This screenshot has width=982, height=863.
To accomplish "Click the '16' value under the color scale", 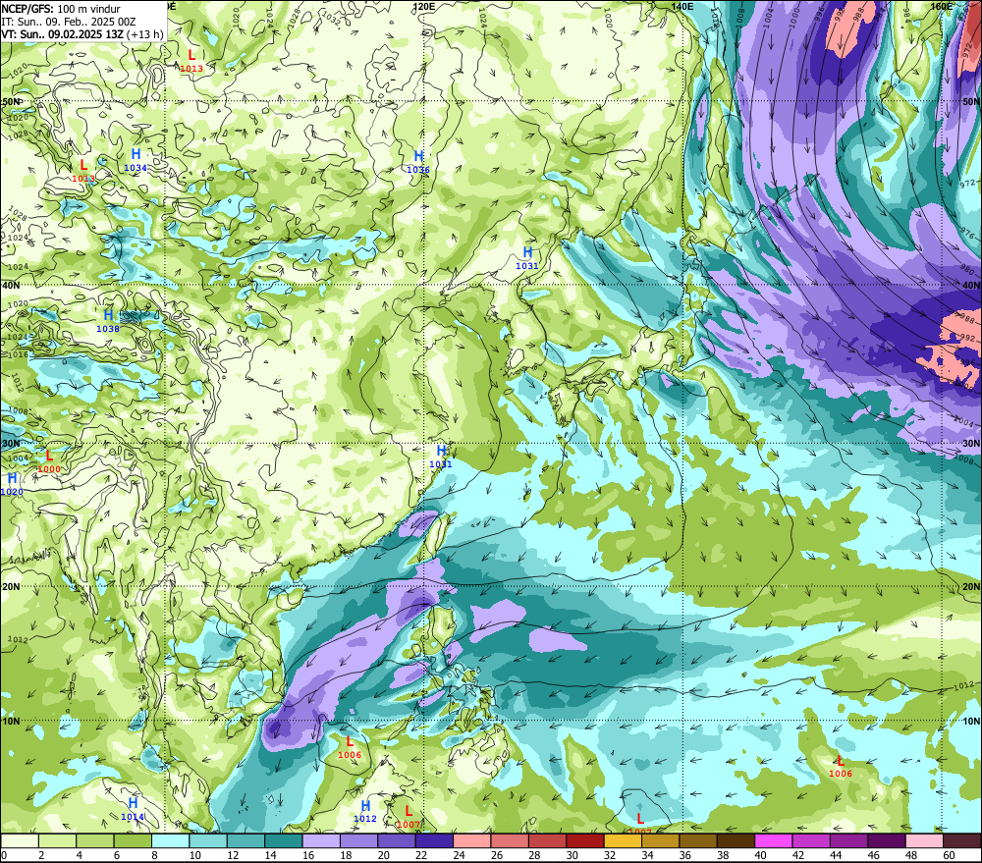I will [308, 855].
